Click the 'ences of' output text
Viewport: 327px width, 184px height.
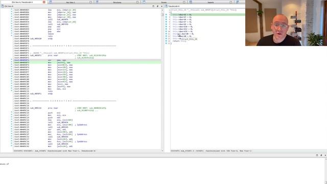(x=5, y=164)
